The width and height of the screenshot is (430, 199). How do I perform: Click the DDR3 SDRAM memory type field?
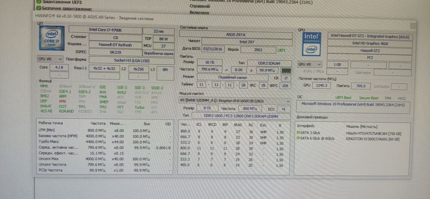269,63
